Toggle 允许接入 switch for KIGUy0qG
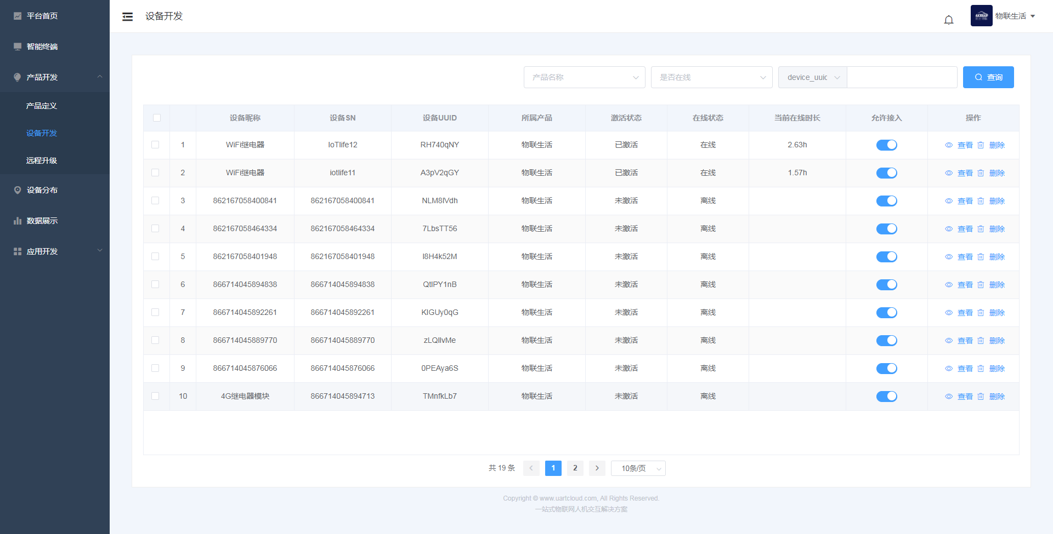 pyautogui.click(x=887, y=313)
